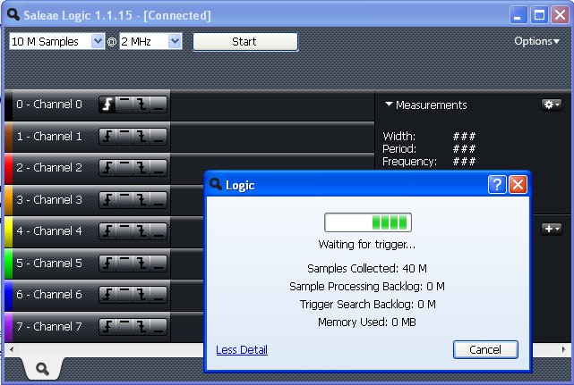The image size is (574, 385).
Task: Toggle rising edge trigger on Channel 0
Action: pos(107,105)
